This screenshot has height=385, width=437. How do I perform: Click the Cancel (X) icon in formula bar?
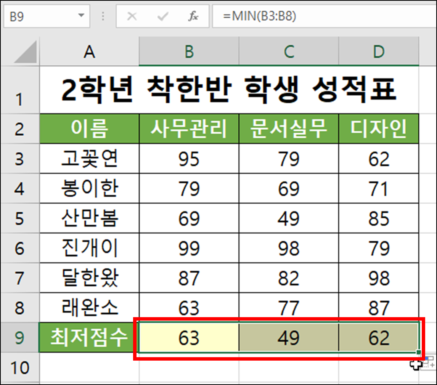coord(132,16)
